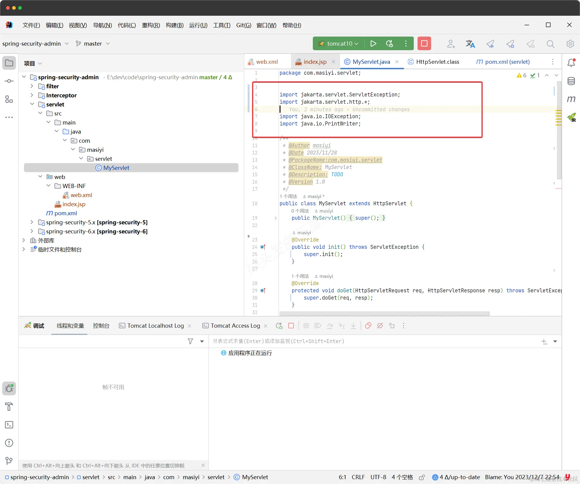
Task: Open the Terminal tool window
Action: [9, 425]
